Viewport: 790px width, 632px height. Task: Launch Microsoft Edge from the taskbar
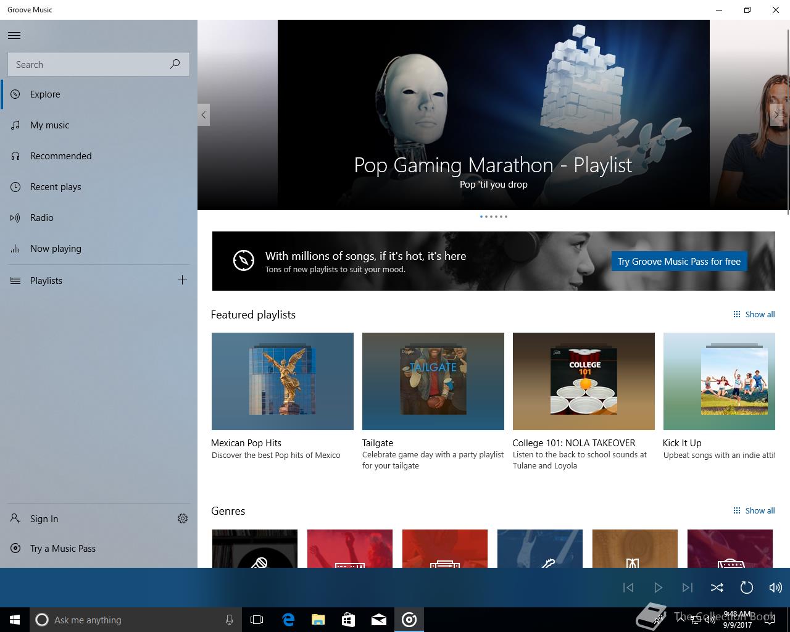[x=288, y=620]
